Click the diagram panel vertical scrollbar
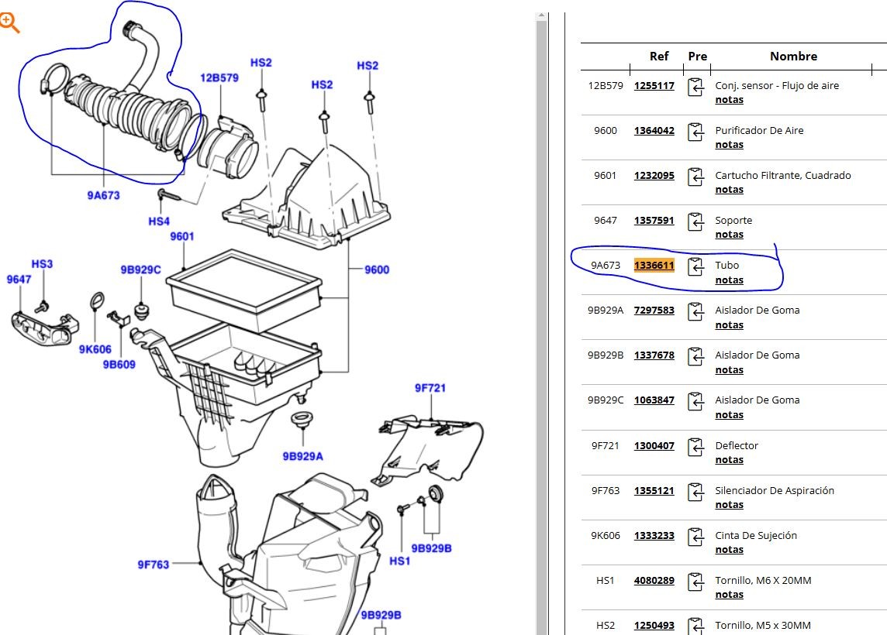 click(x=541, y=310)
